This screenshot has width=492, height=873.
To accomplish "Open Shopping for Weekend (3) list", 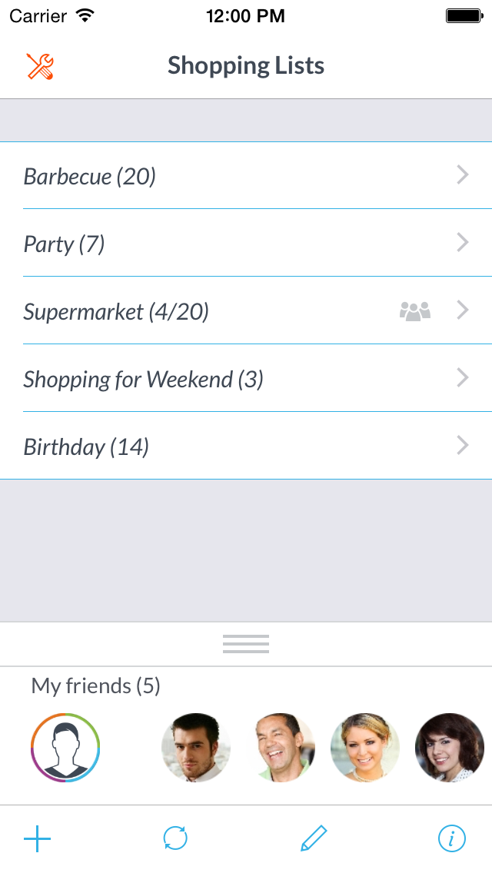I will (144, 380).
